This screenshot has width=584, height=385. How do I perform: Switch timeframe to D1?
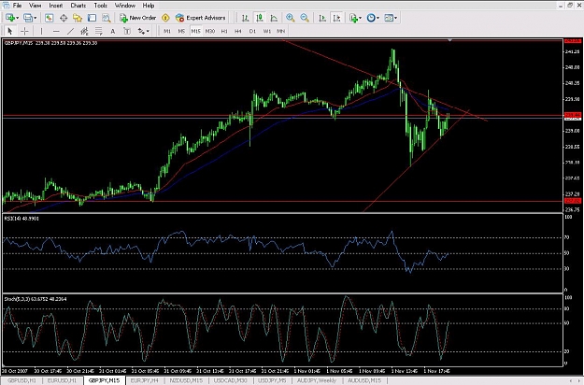pos(252,31)
